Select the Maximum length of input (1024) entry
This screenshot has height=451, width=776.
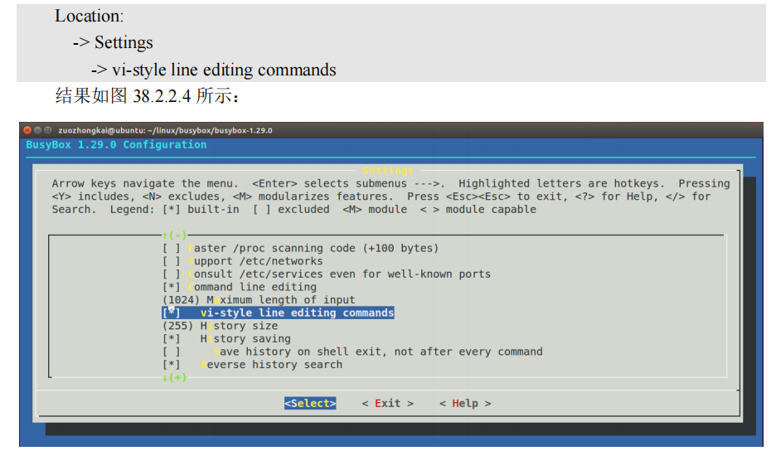tap(259, 299)
